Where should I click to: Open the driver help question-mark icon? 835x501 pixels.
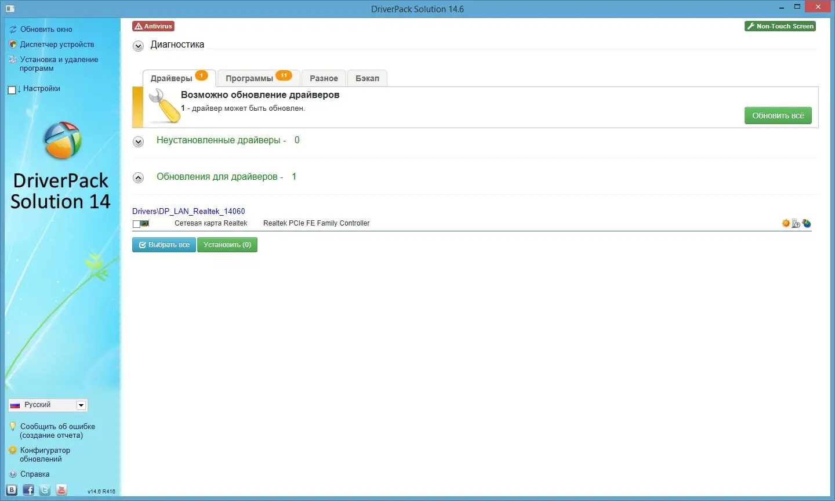tap(796, 223)
